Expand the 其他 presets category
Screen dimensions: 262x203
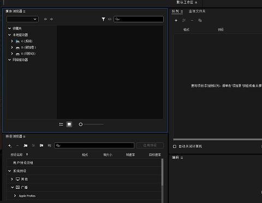point(12,179)
